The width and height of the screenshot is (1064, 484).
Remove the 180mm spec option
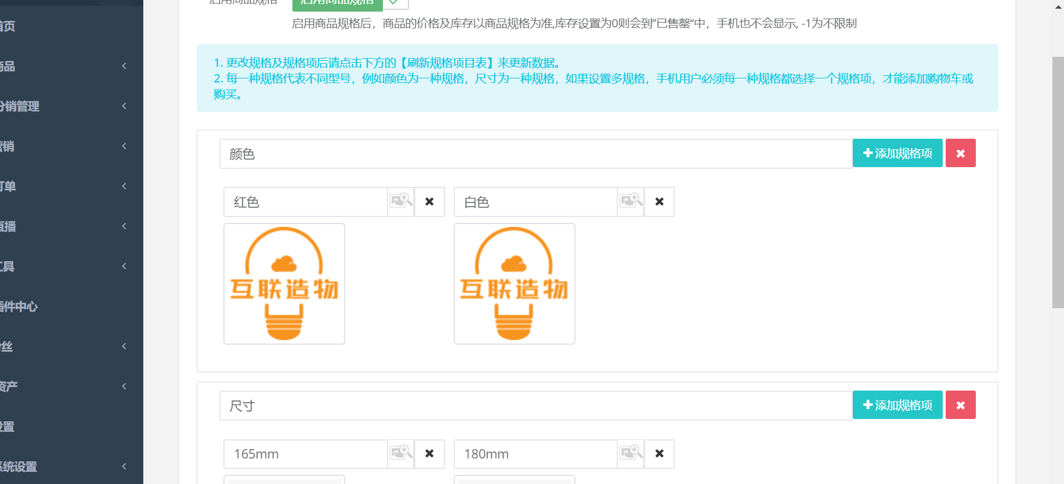tap(659, 454)
